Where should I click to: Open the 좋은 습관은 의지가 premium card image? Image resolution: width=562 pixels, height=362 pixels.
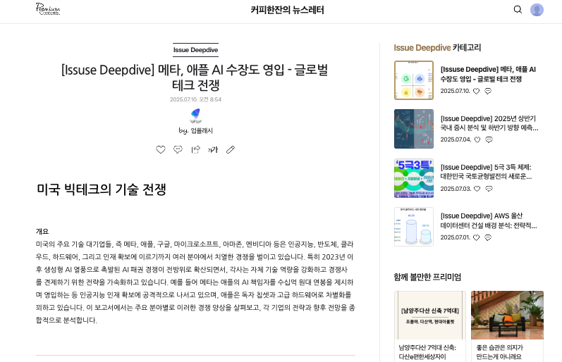[507, 315]
